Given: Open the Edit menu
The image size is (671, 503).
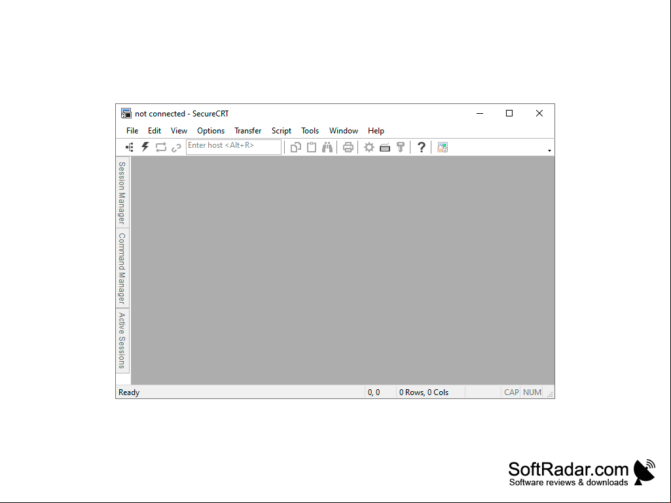Looking at the screenshot, I should point(154,131).
